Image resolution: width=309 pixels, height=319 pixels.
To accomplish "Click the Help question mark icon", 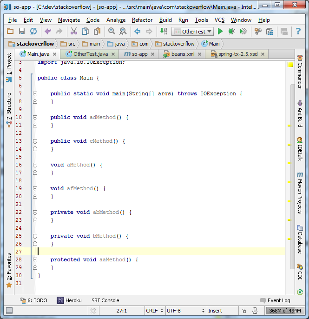I will pyautogui.click(x=298, y=31).
